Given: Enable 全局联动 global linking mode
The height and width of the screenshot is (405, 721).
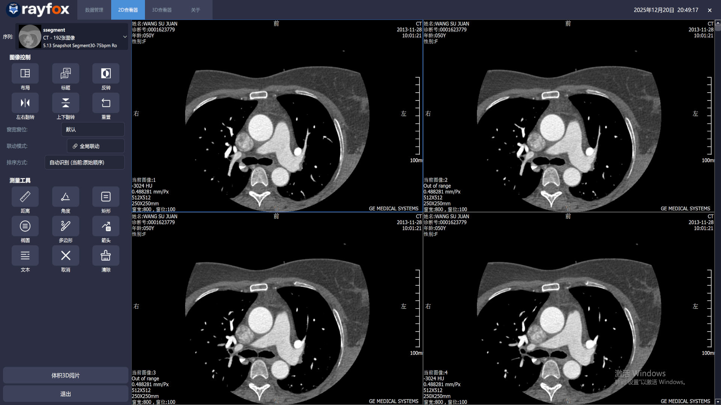Looking at the screenshot, I should tap(95, 146).
